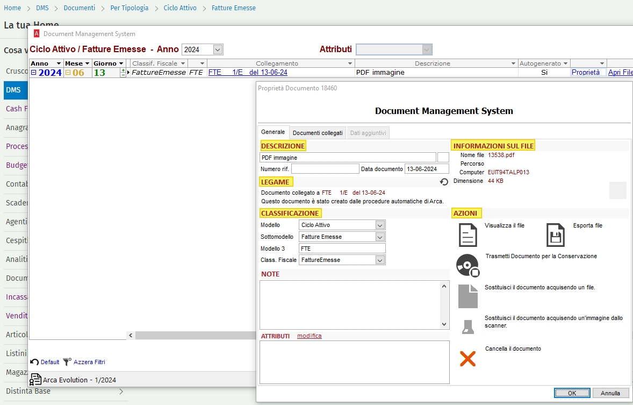Click the gray page icon for replacing from file
The image size is (633, 405).
pos(468,296)
